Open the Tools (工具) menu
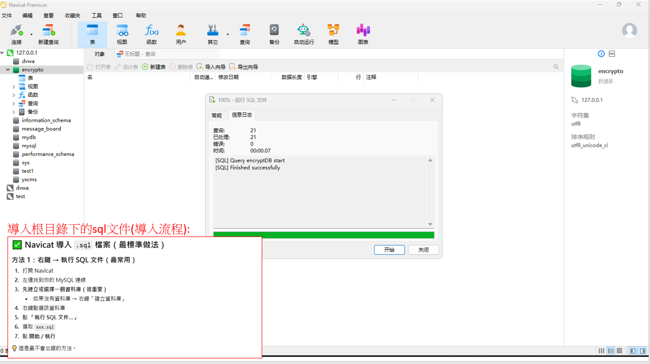650x364 pixels. [96, 16]
